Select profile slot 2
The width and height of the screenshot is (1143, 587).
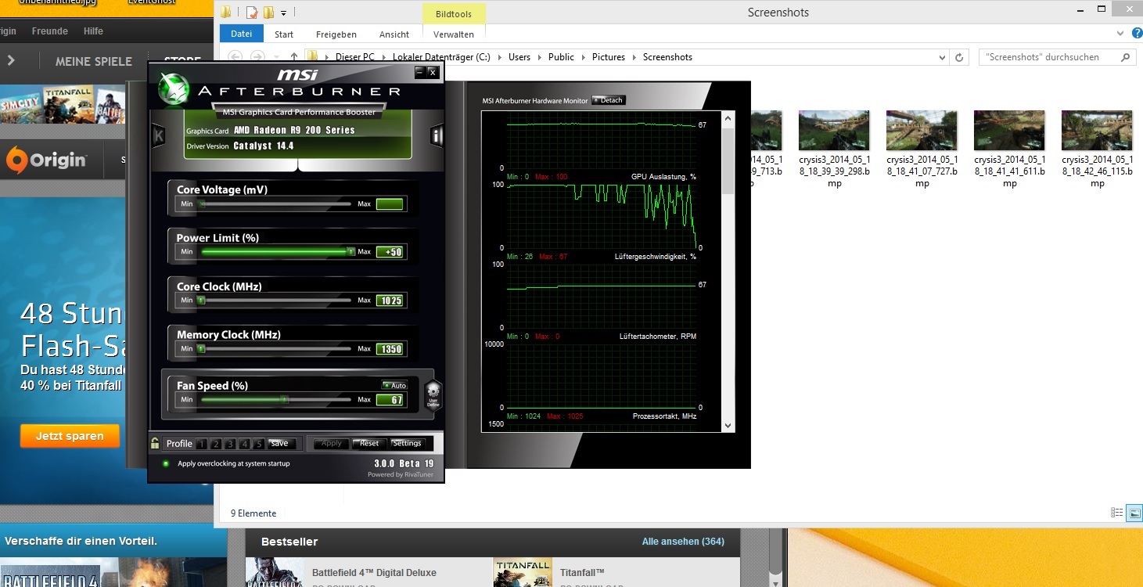click(x=216, y=444)
